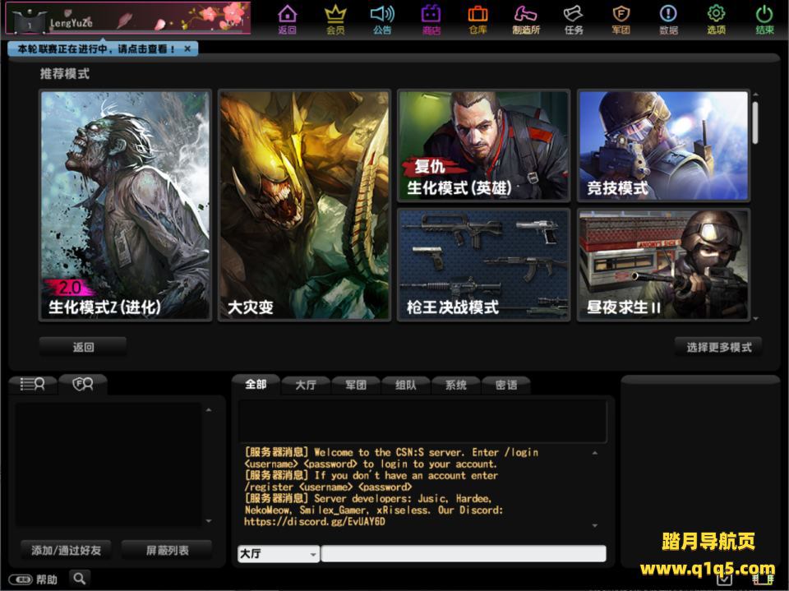The width and height of the screenshot is (789, 591).
Task: Open the 选项 options gear icon
Action: coord(716,19)
